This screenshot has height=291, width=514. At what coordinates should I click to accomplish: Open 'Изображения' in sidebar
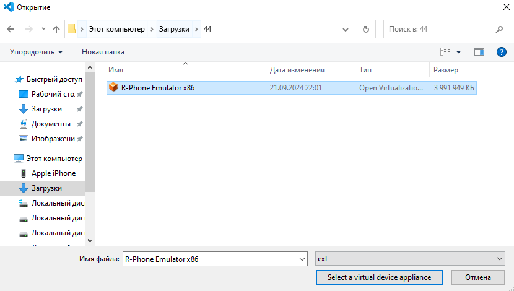click(x=53, y=139)
